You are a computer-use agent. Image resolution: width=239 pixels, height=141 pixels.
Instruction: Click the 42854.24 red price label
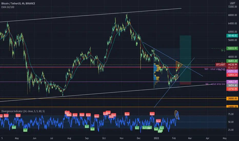pyautogui.click(x=232, y=75)
